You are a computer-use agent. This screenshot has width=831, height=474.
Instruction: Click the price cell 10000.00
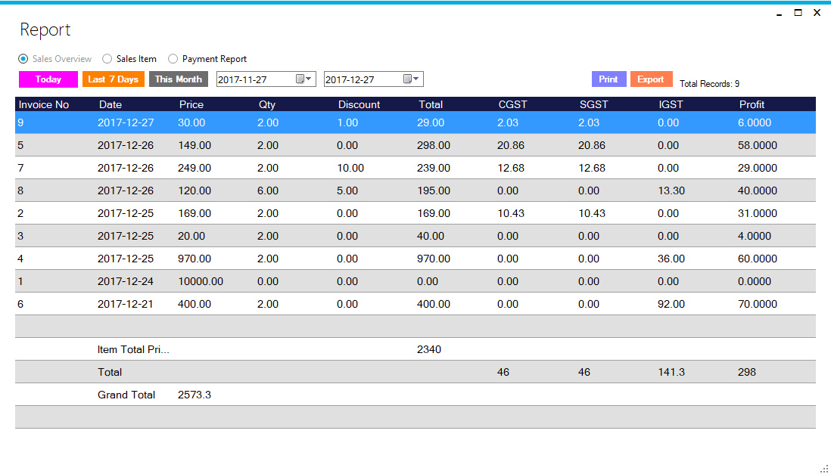[x=201, y=282]
